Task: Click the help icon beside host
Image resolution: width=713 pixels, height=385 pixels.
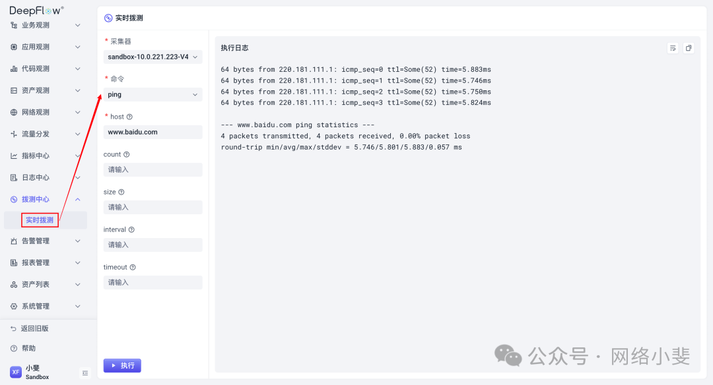Action: tap(129, 117)
